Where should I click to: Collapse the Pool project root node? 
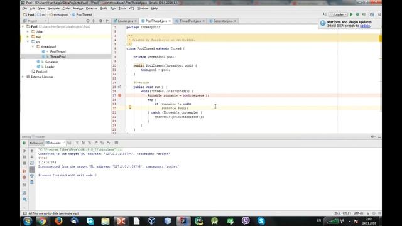pyautogui.click(x=23, y=26)
